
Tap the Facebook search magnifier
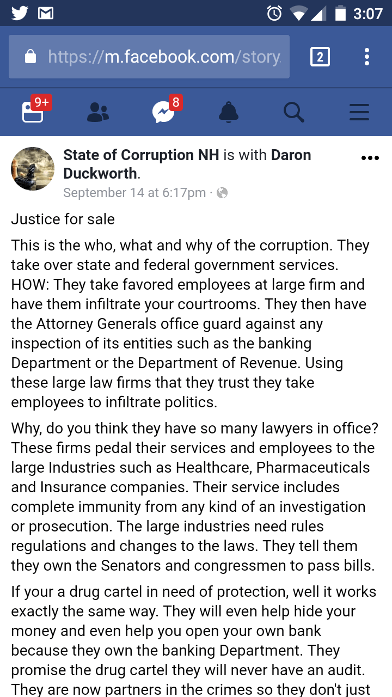294,112
